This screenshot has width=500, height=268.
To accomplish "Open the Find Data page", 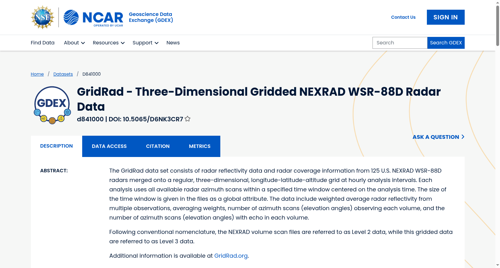I will (42, 43).
